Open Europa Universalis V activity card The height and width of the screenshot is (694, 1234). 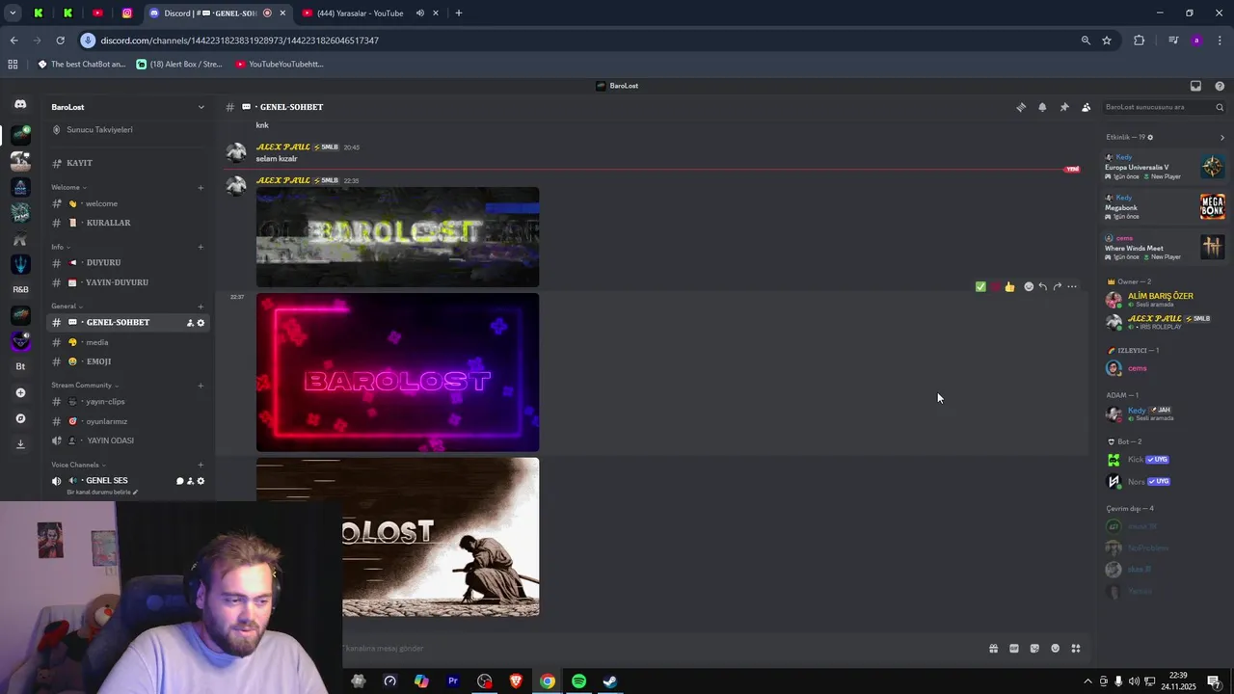coord(1164,168)
